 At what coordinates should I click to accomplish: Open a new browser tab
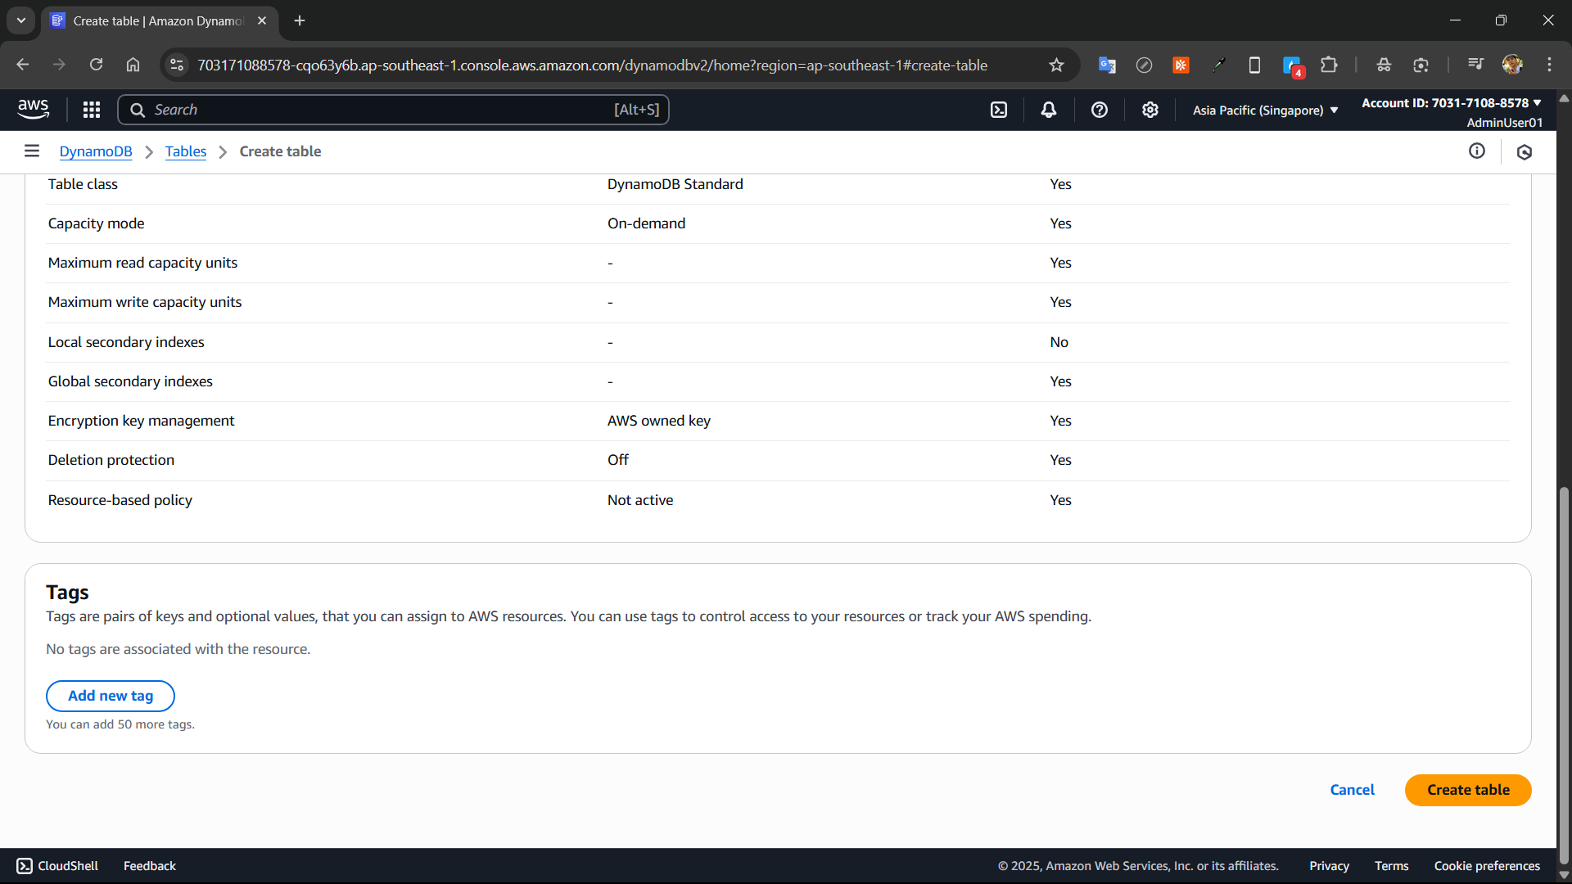pyautogui.click(x=300, y=20)
